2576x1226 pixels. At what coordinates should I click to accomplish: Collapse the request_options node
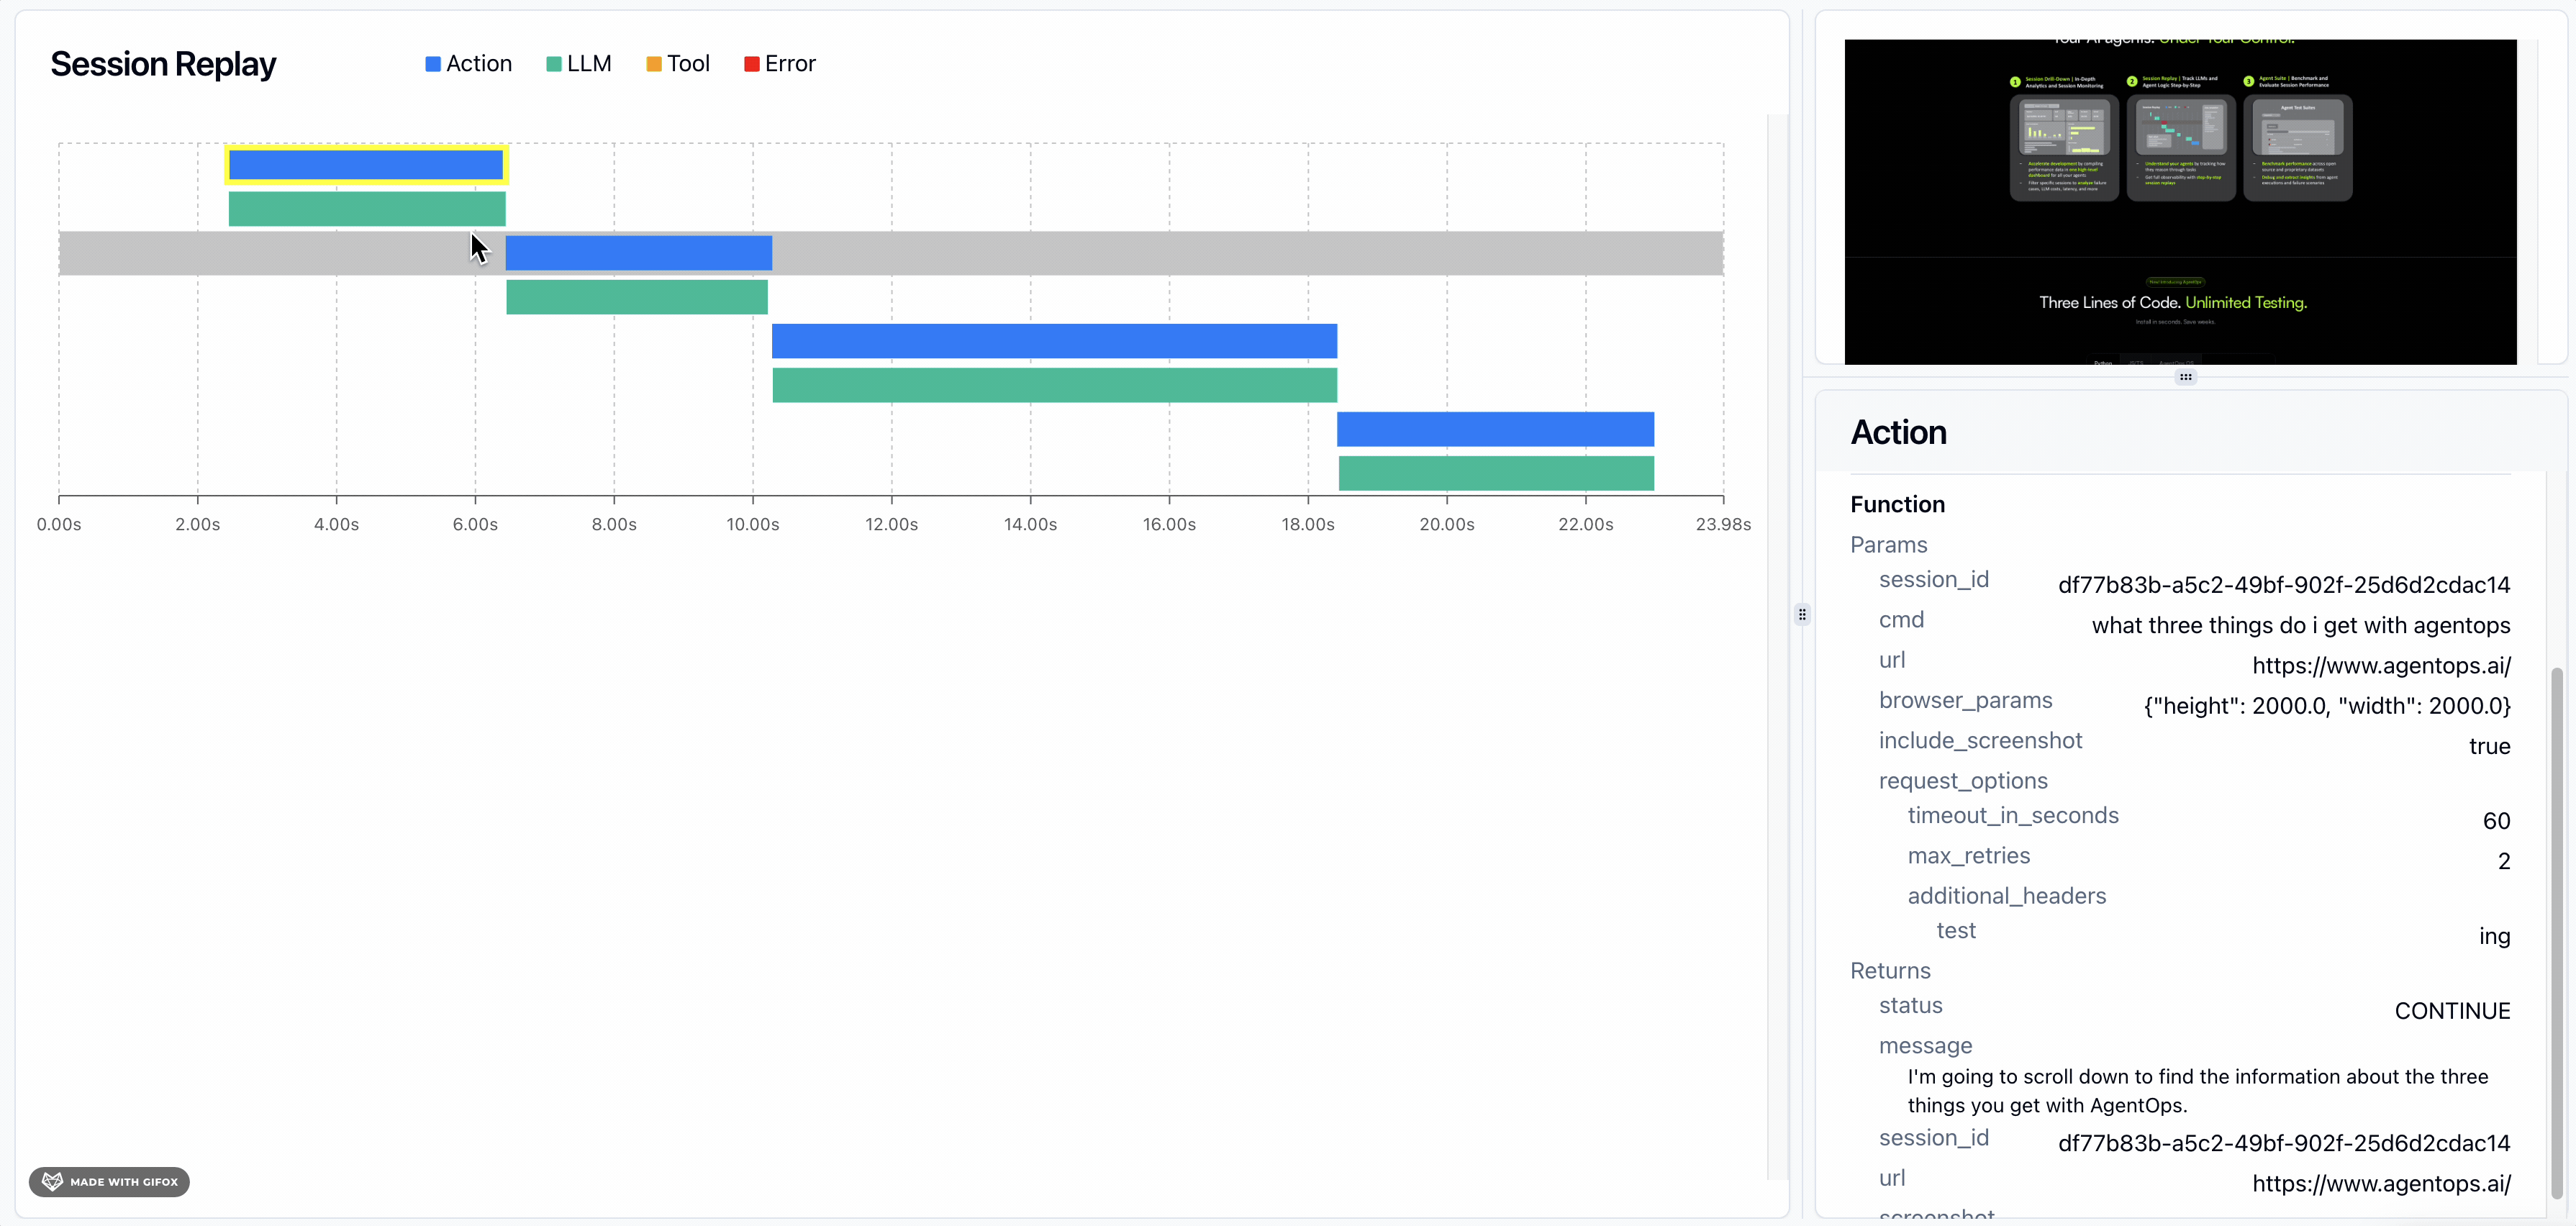pyautogui.click(x=1962, y=781)
